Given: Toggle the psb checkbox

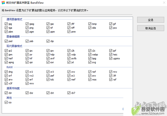Looking at the screenshot, I should coord(27,41).
